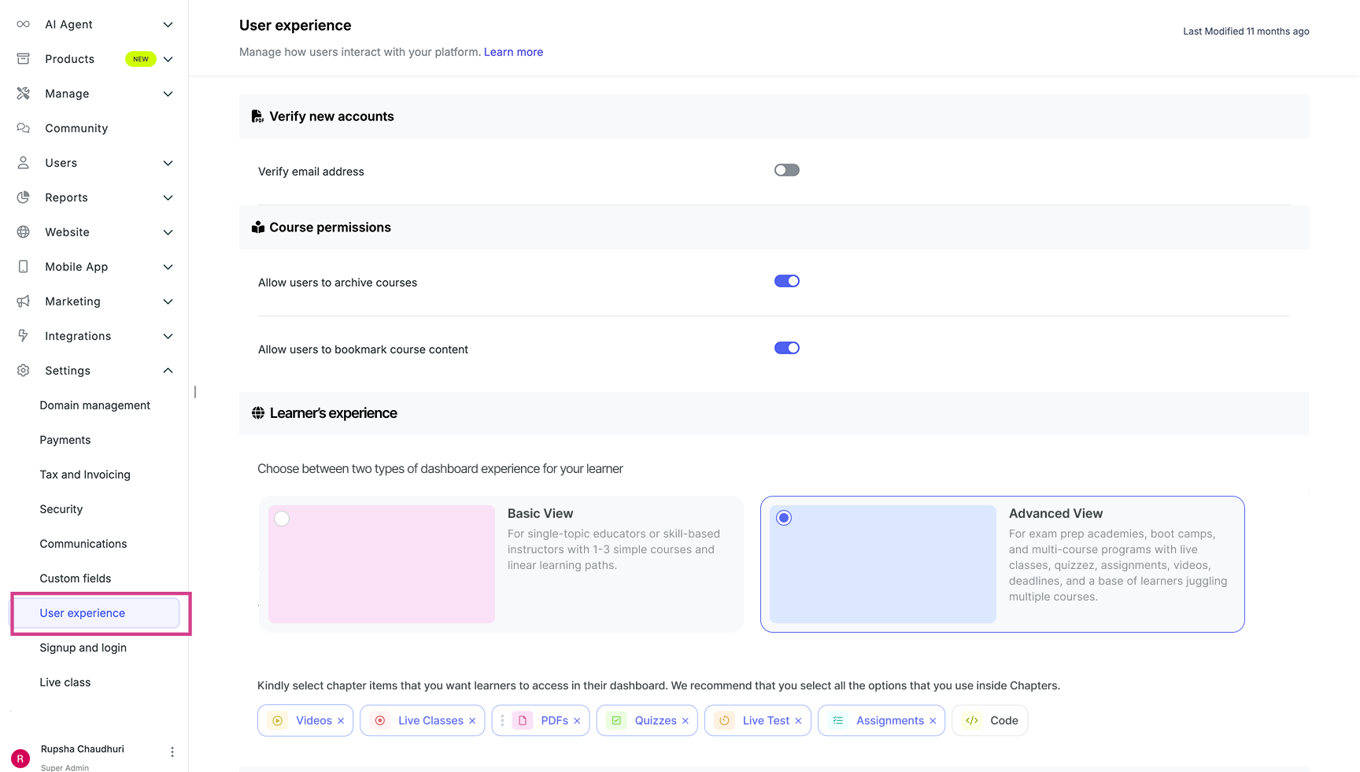Click the AI Agent infinity icon
Screen dimensions: 1360x772
(24, 24)
